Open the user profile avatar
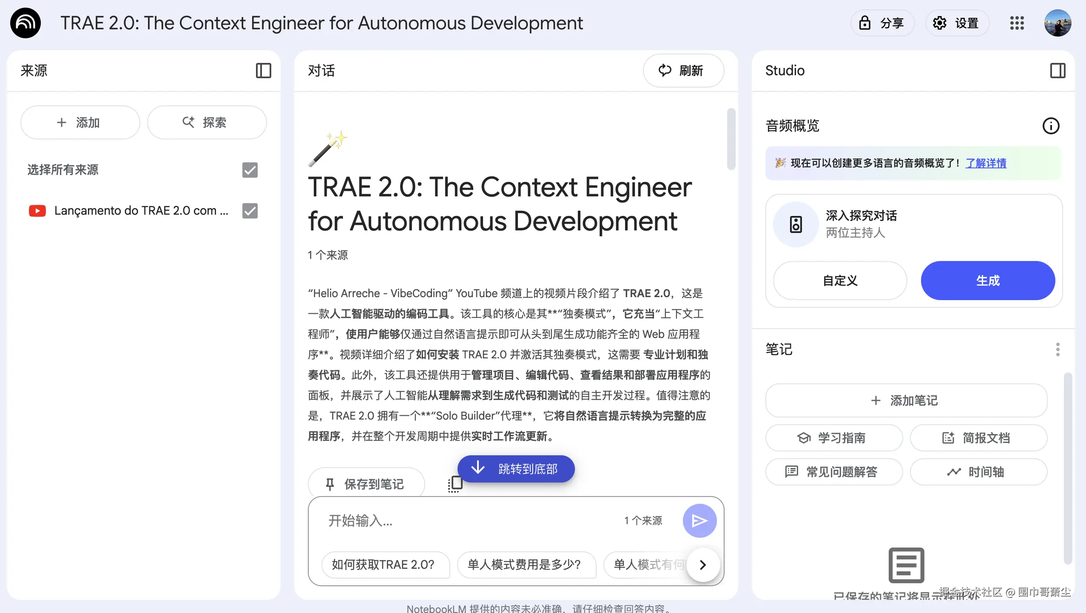Viewport: 1086px width, 613px height. 1058,23
